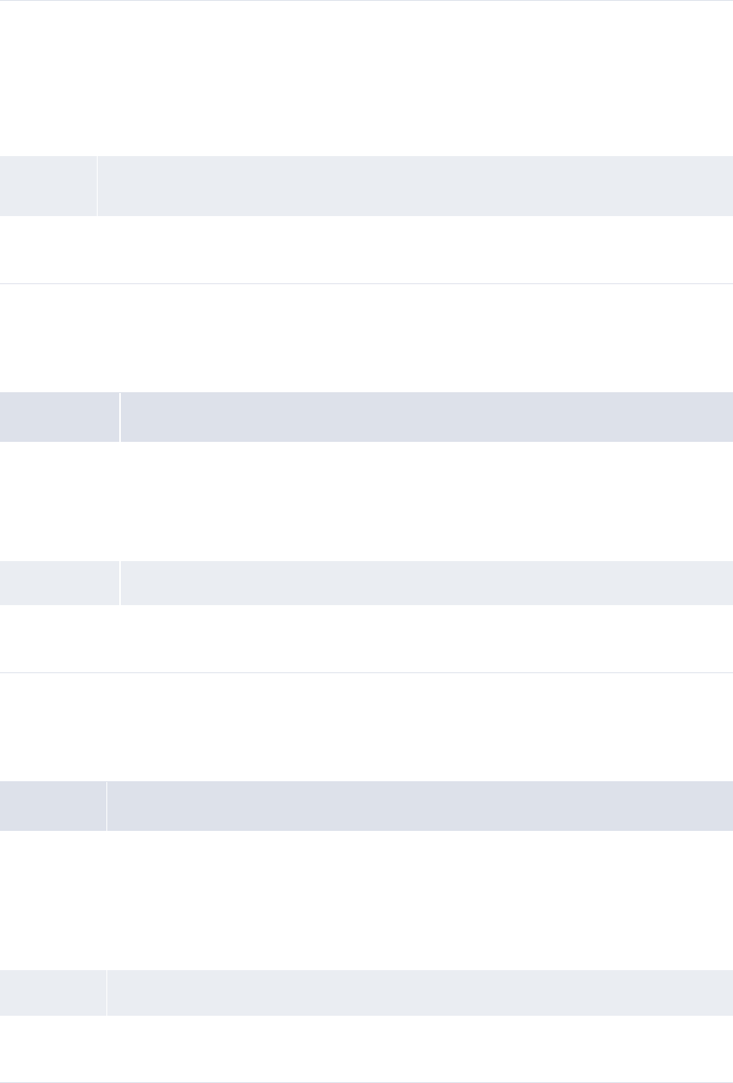This screenshot has width=733, height=1083.
Task: Click the wide right cell of the second gray row
Action: coord(426,417)
